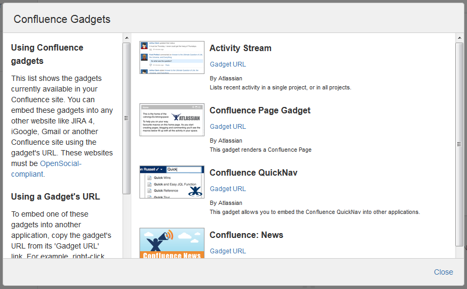Open Gadget URL for Confluence Page Gadget

click(228, 127)
